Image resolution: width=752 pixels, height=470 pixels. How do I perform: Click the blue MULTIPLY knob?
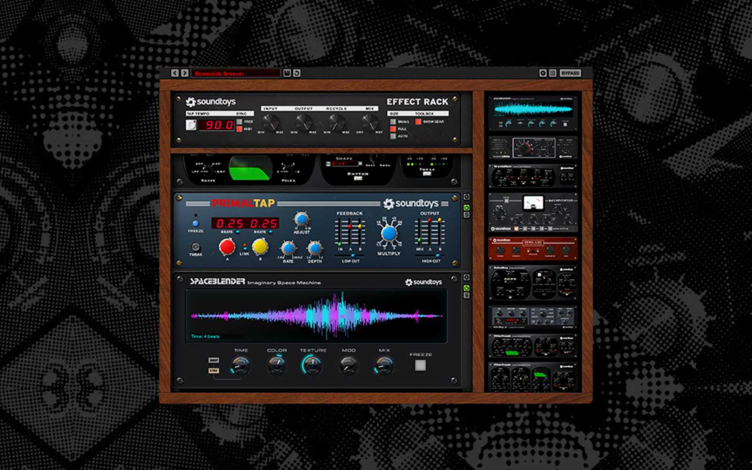pyautogui.click(x=389, y=234)
